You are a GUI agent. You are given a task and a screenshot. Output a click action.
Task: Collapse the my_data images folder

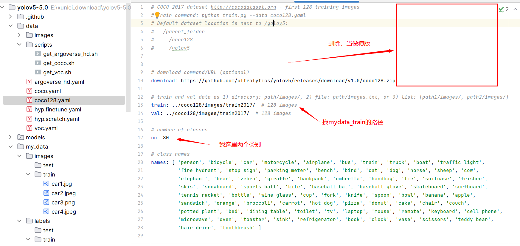click(x=19, y=156)
